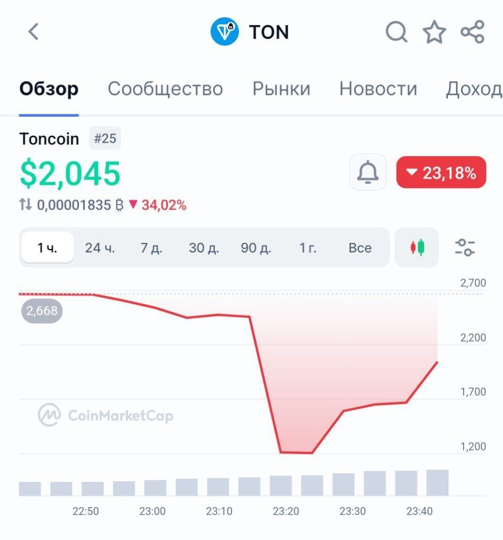This screenshot has height=540, width=503.
Task: Add TON to favorites star
Action: (x=434, y=32)
